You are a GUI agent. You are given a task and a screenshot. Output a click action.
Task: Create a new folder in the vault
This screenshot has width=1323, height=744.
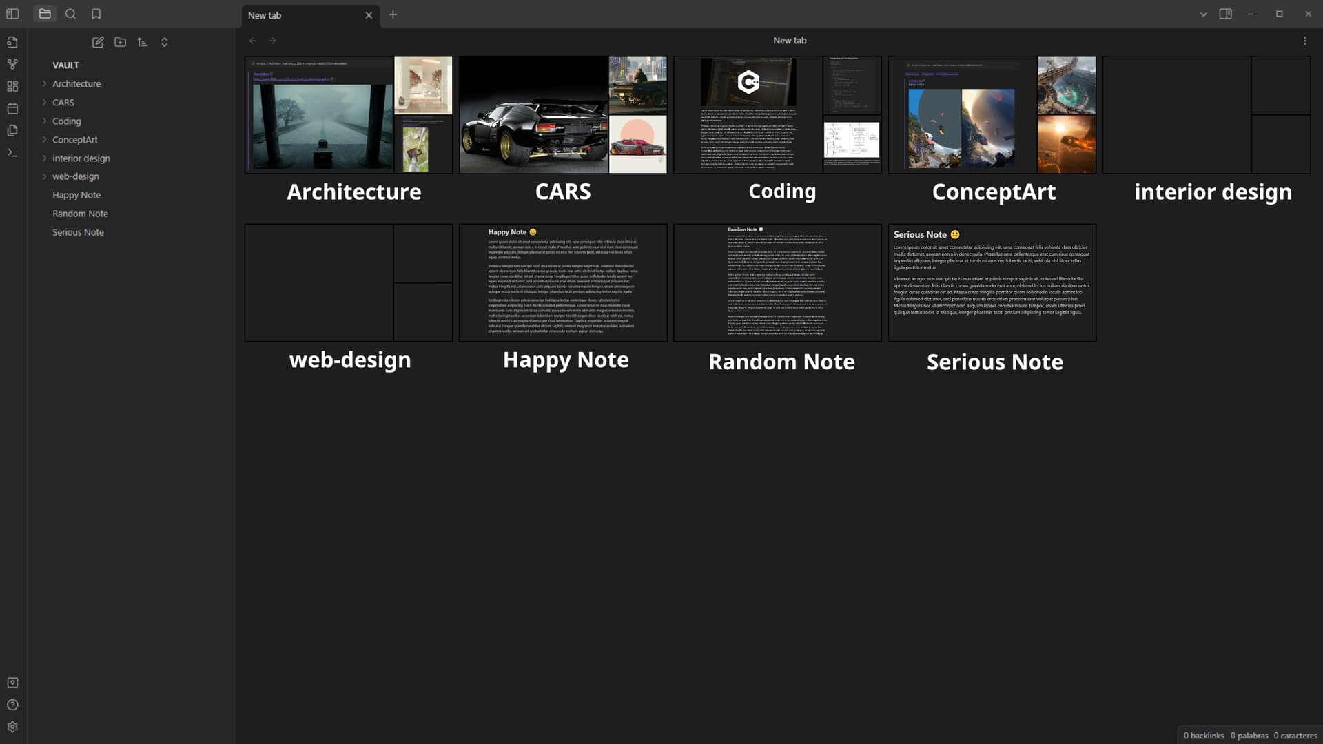coord(120,42)
